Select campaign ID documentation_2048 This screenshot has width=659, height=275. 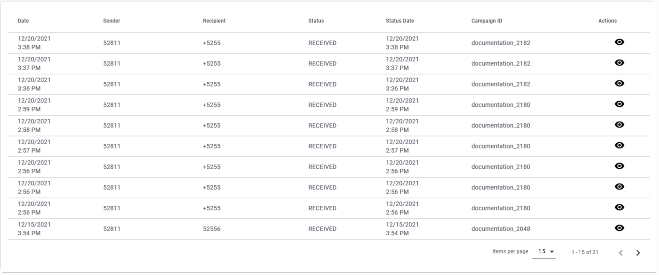500,229
